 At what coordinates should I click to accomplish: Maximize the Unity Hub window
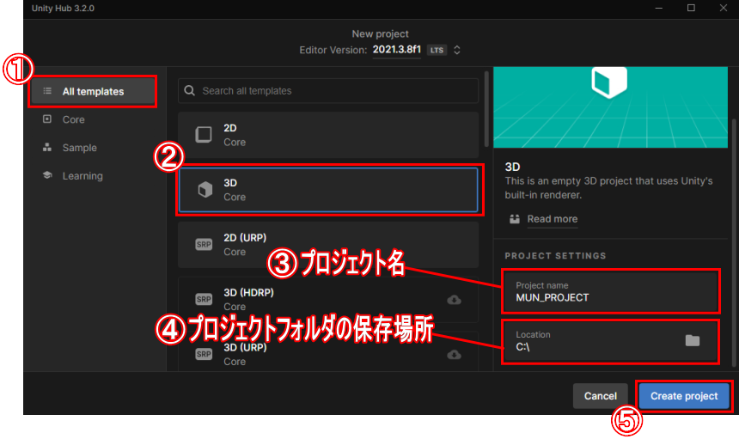[x=691, y=8]
